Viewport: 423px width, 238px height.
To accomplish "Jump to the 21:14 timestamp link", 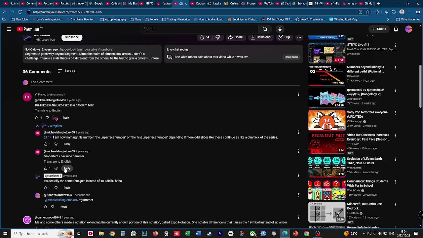I will point(48,138).
